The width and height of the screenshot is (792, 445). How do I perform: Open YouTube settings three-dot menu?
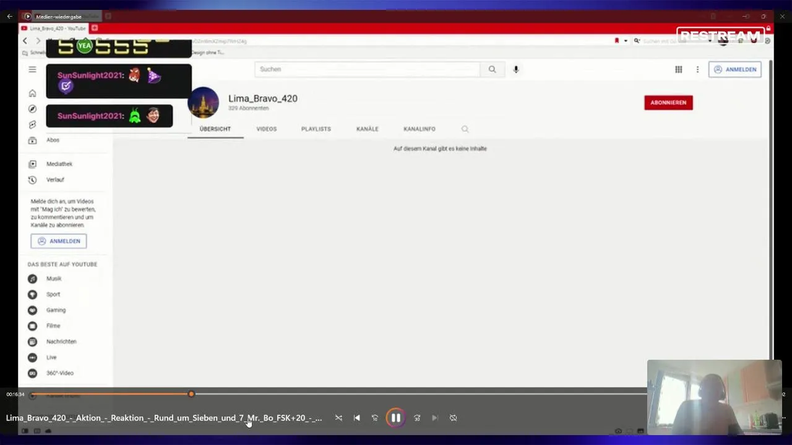697,69
